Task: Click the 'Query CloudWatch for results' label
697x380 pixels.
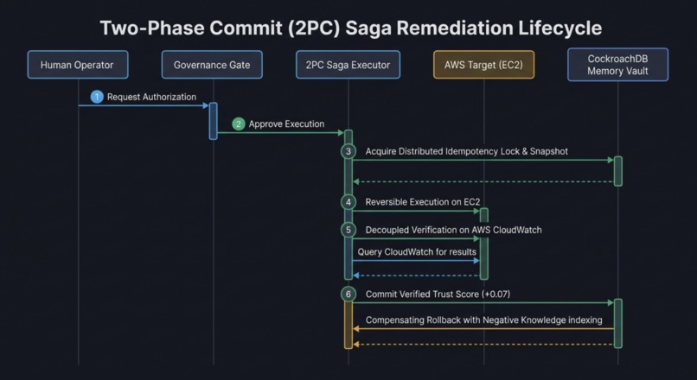Action: [417, 251]
